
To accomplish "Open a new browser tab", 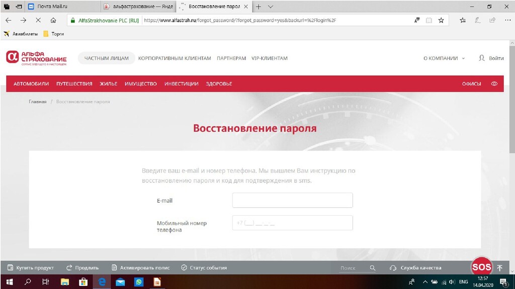I will pos(259,7).
